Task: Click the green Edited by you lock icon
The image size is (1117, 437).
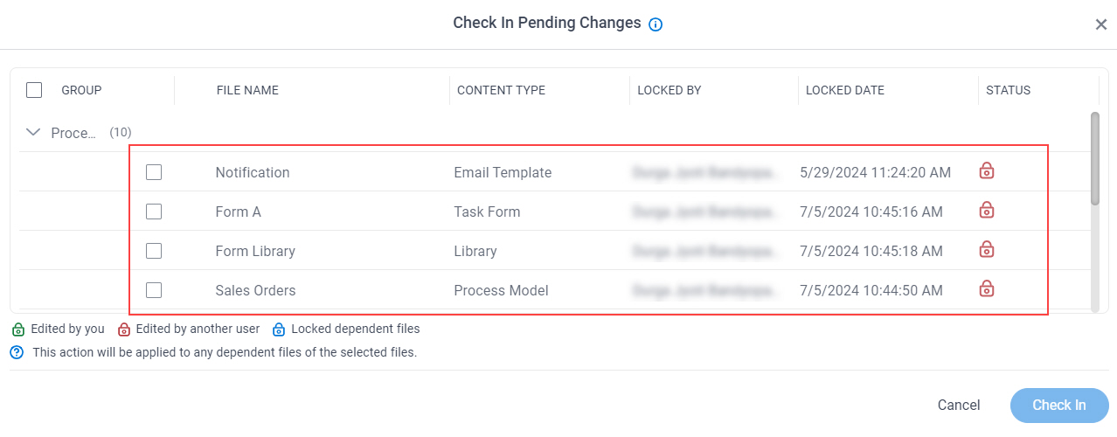Action: (x=17, y=329)
